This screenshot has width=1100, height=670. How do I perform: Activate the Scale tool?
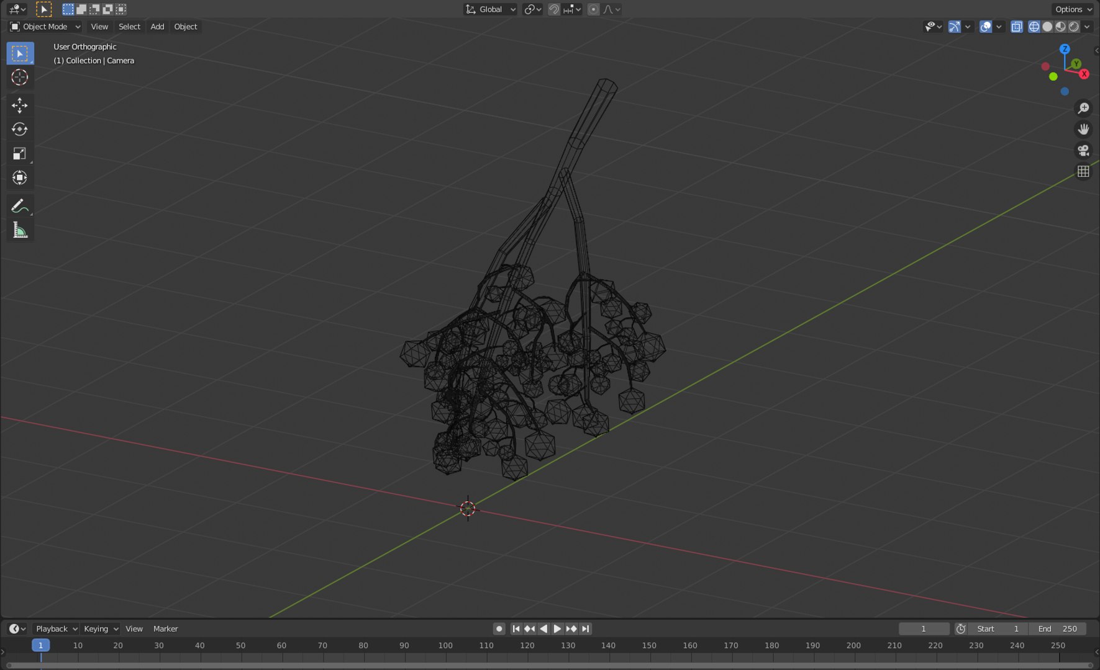(20, 153)
